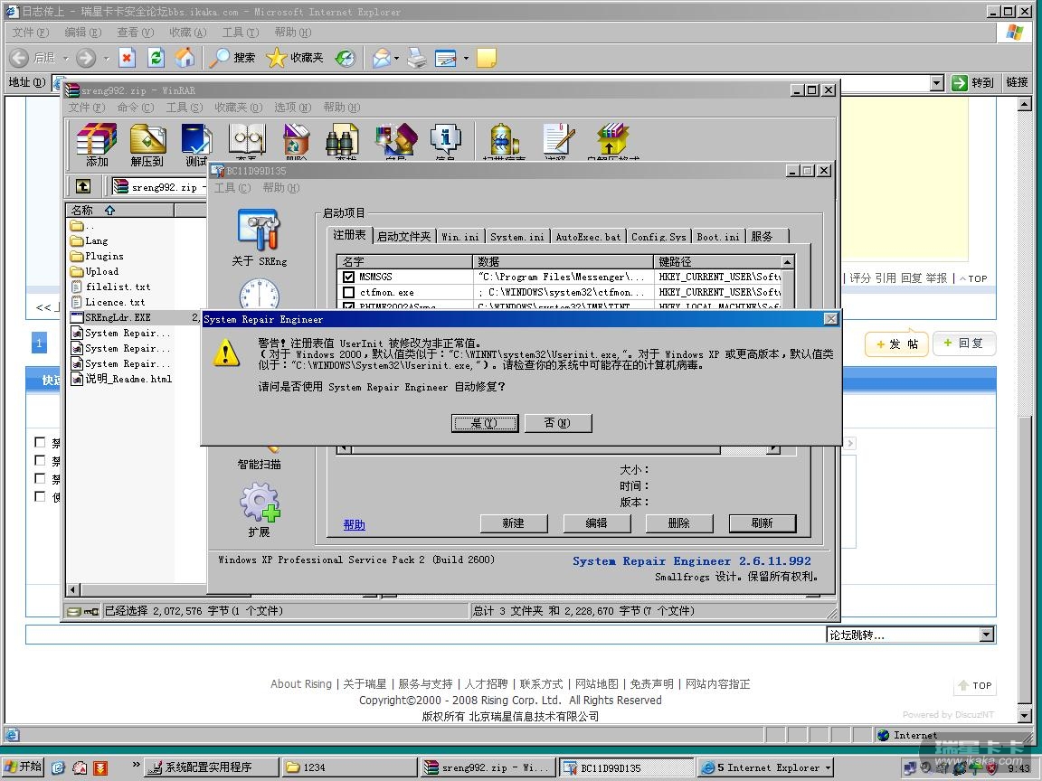1042x781 pixels.
Task: Expand the IE address bar dropdown arrow
Action: (x=937, y=83)
